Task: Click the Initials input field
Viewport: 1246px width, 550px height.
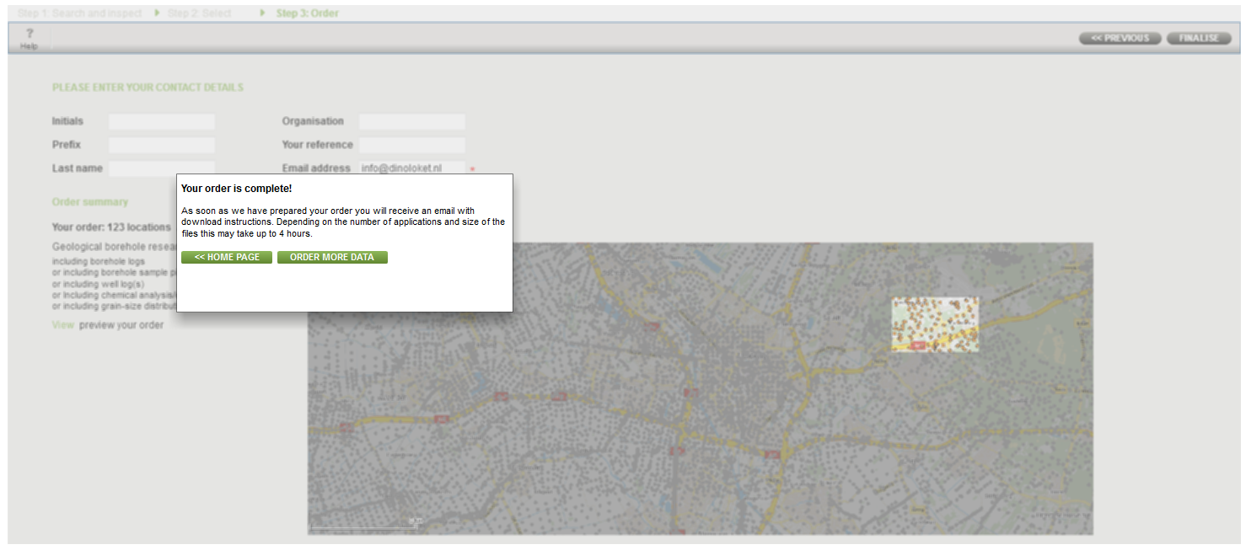Action: click(161, 121)
